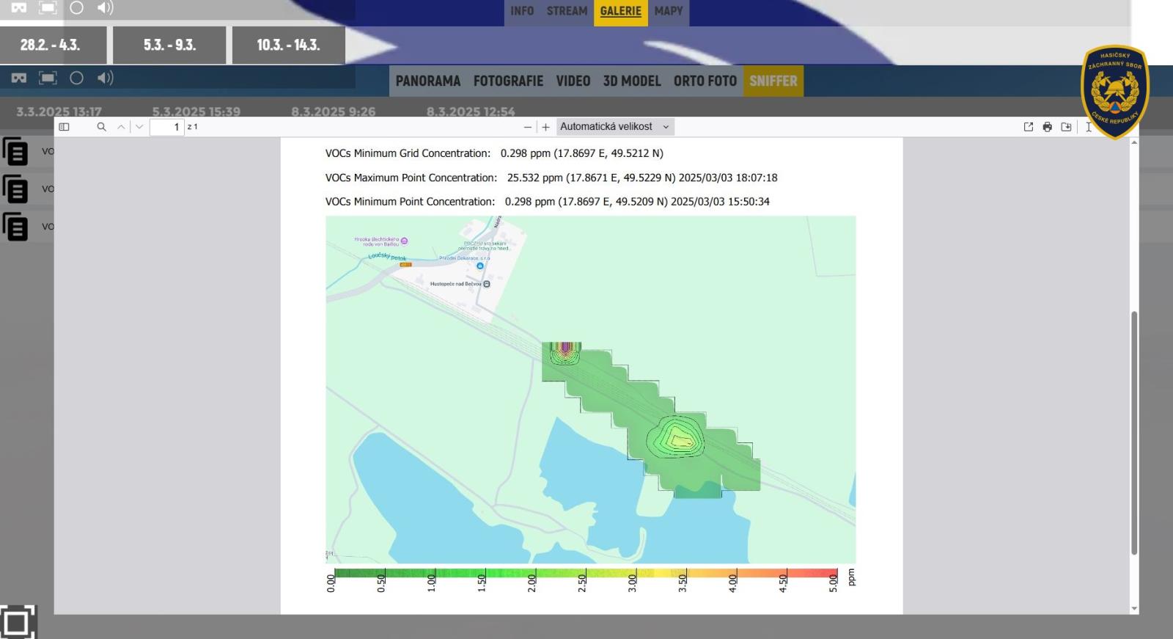
Task: Open PDF in presentation mode
Action: [1029, 127]
